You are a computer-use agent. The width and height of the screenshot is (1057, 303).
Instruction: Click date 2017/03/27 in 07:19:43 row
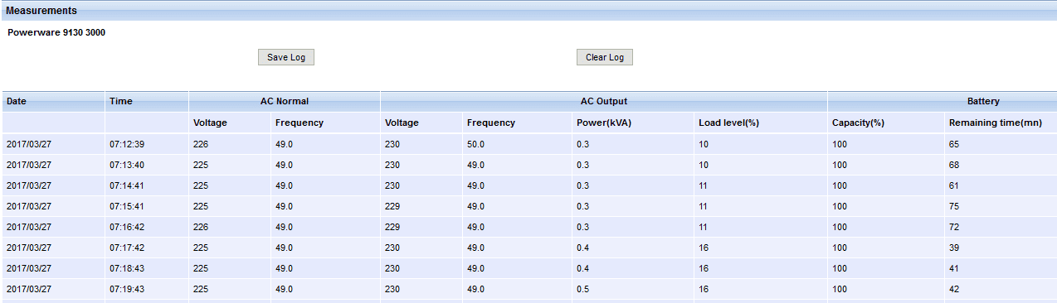tap(28, 289)
